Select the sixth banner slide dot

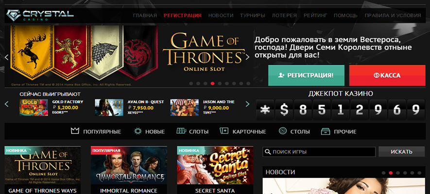[227, 83]
